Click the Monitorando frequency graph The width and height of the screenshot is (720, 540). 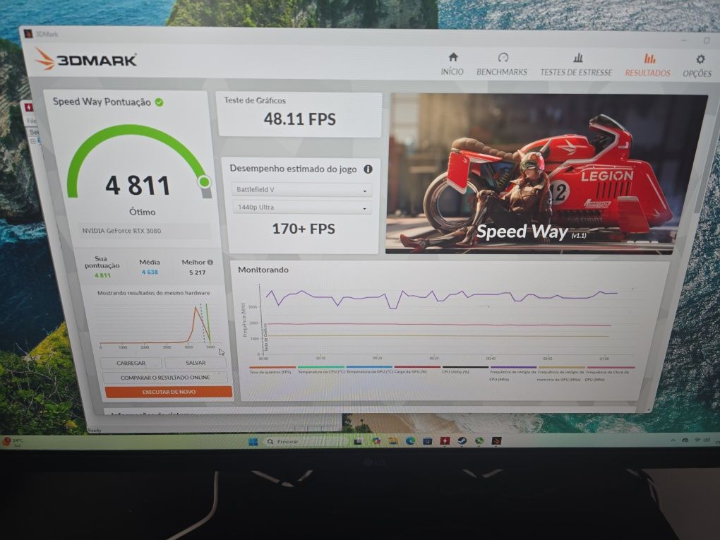[x=441, y=321]
